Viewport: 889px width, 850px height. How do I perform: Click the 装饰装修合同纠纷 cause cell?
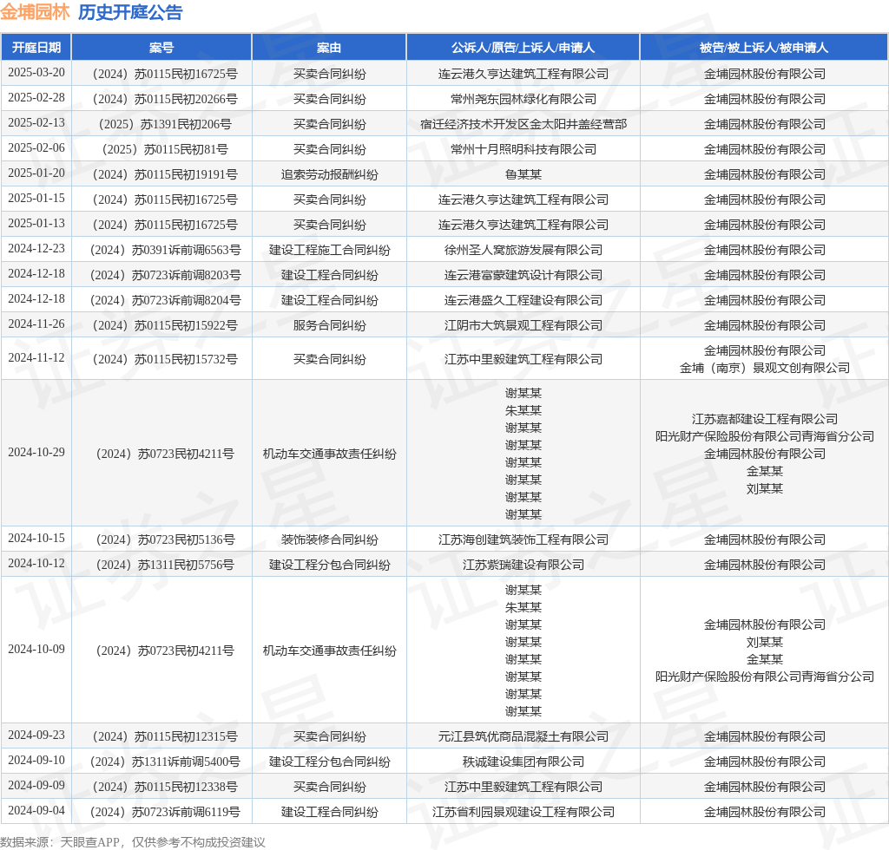point(329,539)
